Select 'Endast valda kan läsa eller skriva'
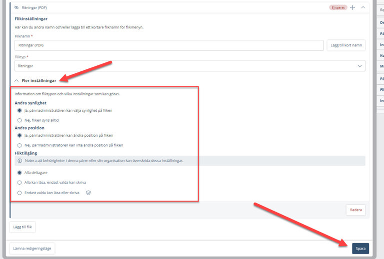 pyautogui.click(x=19, y=193)
